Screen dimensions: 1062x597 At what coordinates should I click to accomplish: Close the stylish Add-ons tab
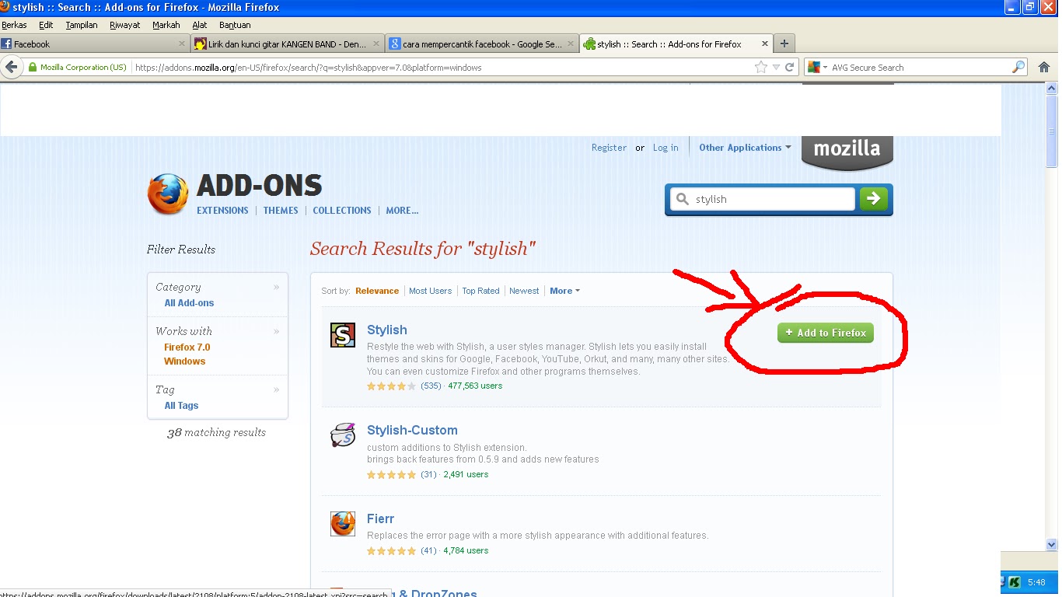(765, 44)
